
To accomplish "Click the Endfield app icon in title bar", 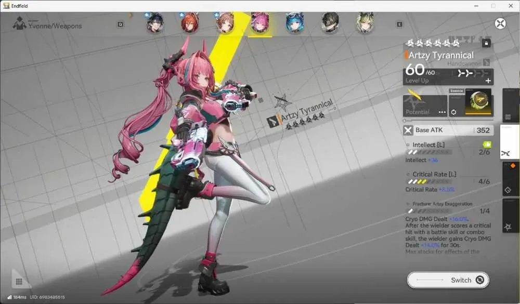I will point(6,6).
